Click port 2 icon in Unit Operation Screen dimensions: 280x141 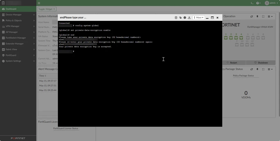(231, 38)
